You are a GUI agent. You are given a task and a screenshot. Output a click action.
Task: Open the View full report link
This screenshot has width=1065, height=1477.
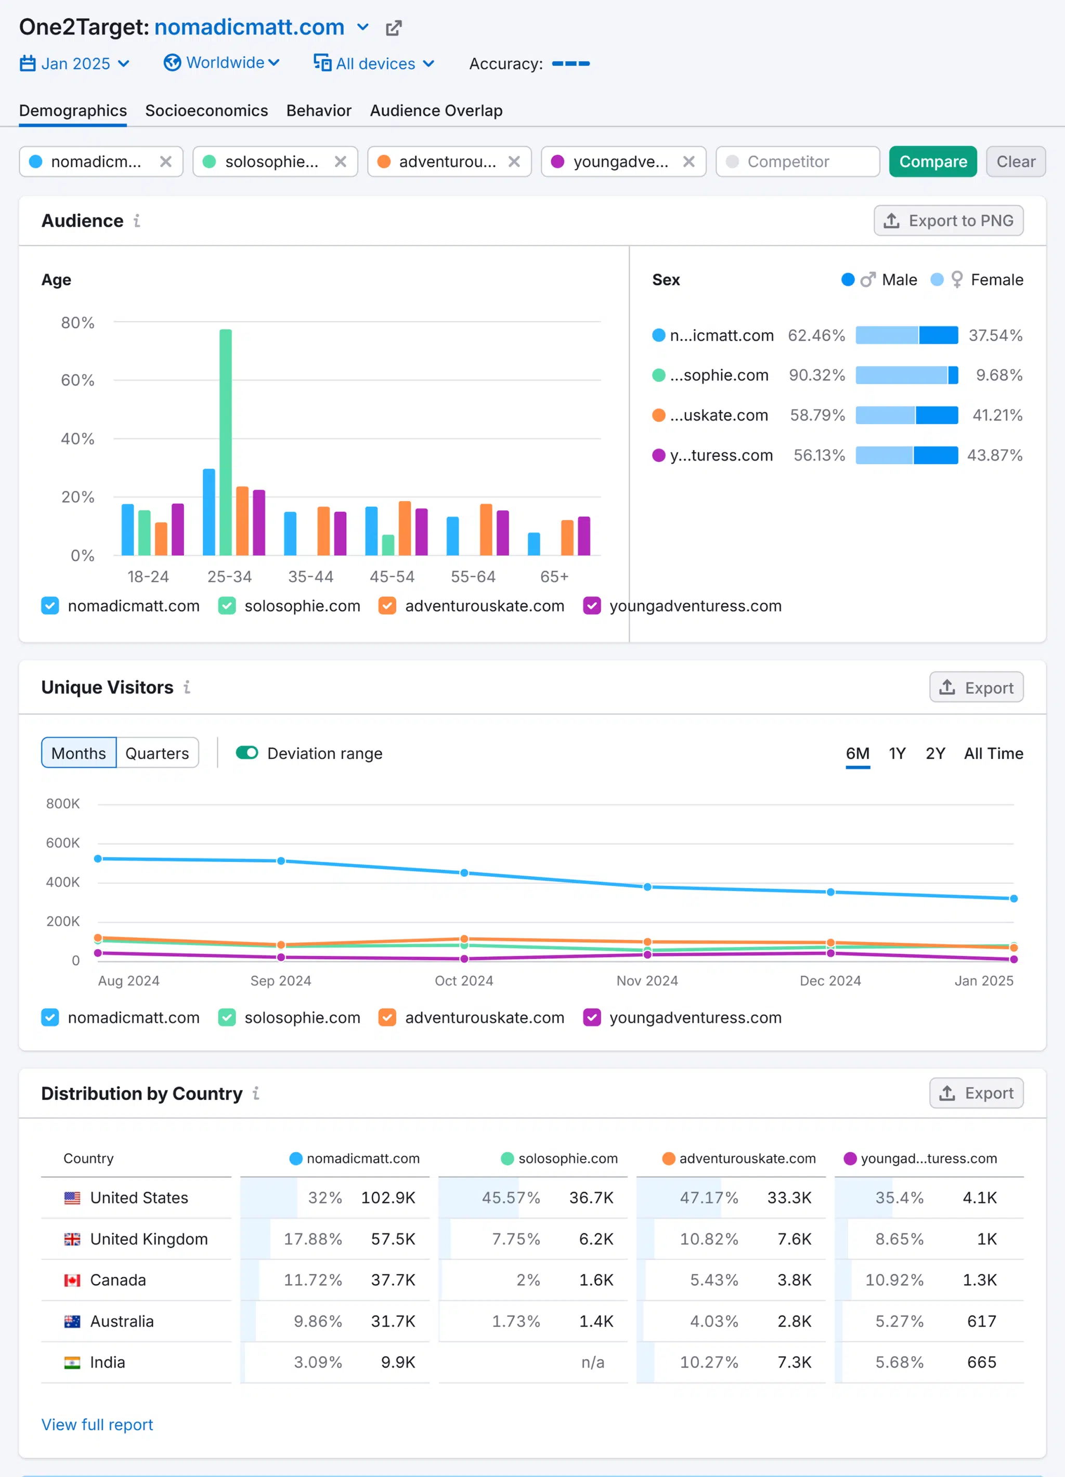pyautogui.click(x=97, y=1424)
